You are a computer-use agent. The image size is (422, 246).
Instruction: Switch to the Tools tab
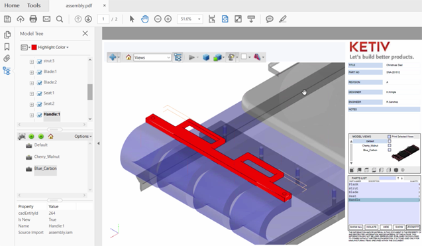[34, 5]
